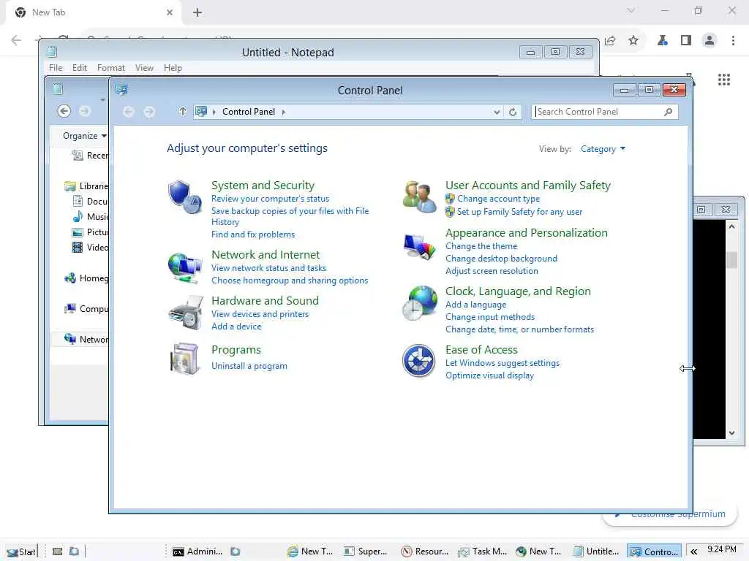Select Network in Explorer sidebar
The width and height of the screenshot is (749, 561).
click(x=86, y=339)
